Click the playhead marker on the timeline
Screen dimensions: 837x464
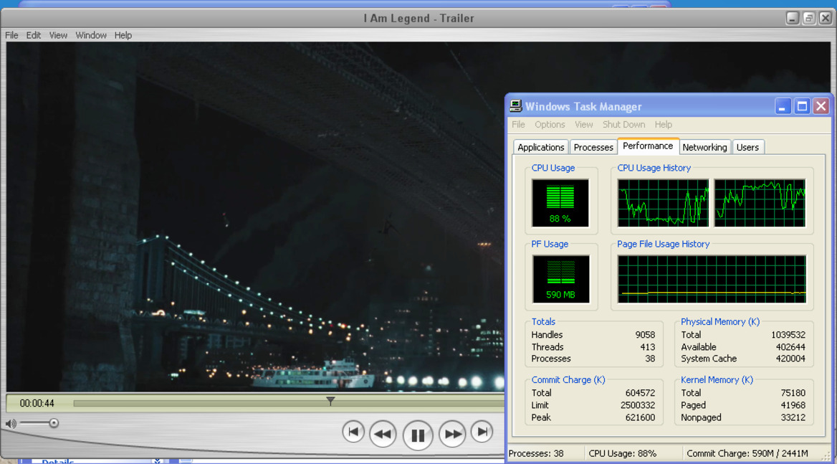point(330,400)
